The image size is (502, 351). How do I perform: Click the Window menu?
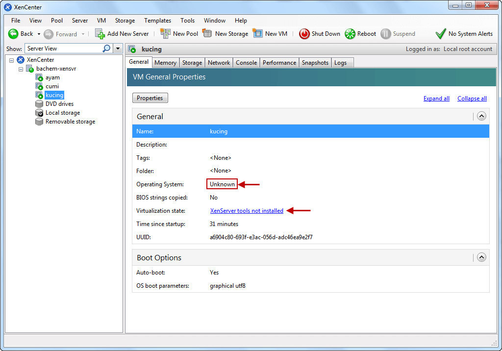215,21
